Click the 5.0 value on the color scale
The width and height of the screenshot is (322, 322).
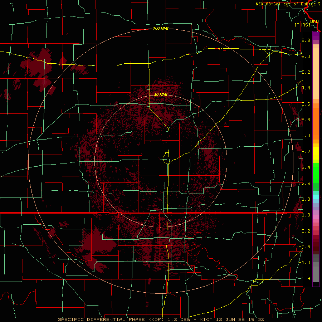[x=306, y=136]
